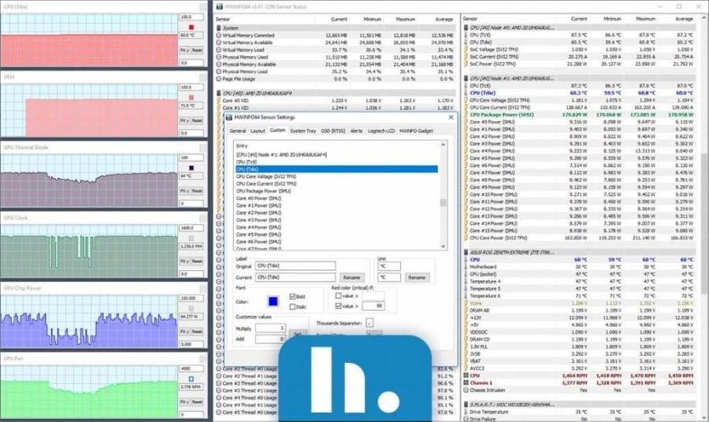709x422 pixels.
Task: Click Reset button on CPU (Tdie) graph
Action: (197, 50)
